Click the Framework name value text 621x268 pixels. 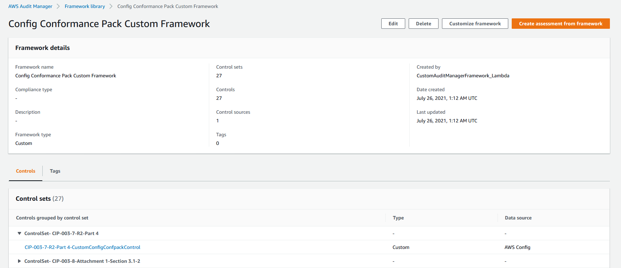(66, 76)
